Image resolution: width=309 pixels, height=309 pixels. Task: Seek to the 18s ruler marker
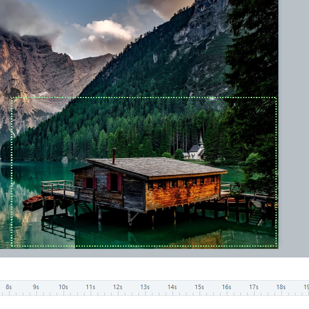pyautogui.click(x=281, y=287)
